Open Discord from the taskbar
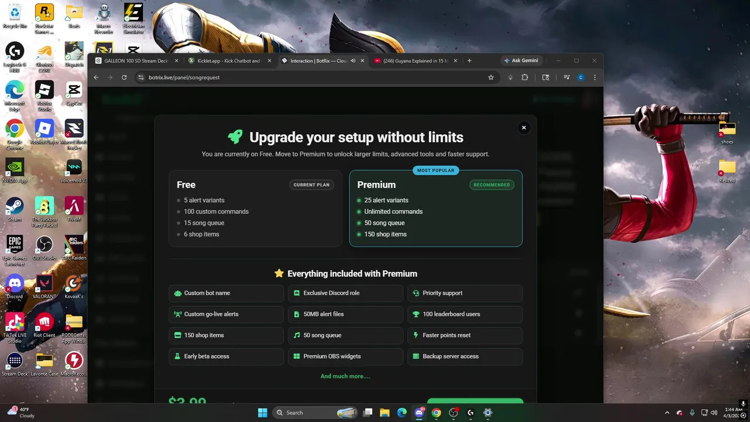This screenshot has width=750, height=422. [x=419, y=413]
